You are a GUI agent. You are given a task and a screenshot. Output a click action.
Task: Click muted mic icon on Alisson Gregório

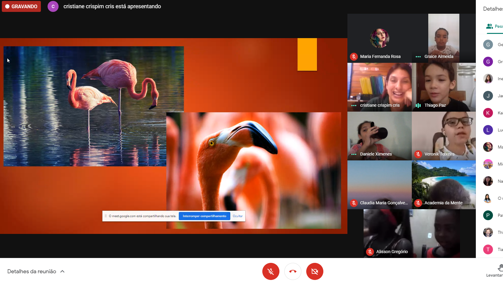(x=370, y=252)
